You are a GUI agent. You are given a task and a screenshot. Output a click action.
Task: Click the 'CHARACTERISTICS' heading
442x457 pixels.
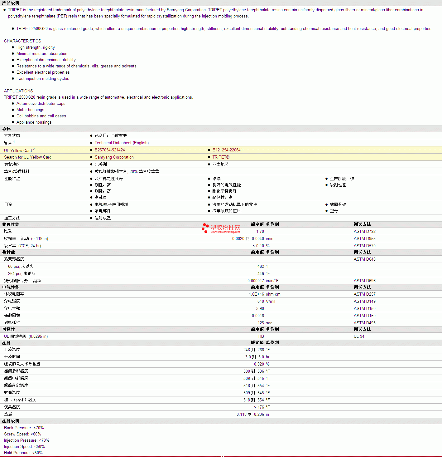click(22, 41)
